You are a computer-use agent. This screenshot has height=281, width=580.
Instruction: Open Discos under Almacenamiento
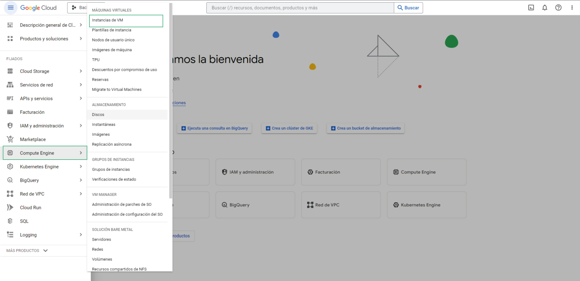98,115
